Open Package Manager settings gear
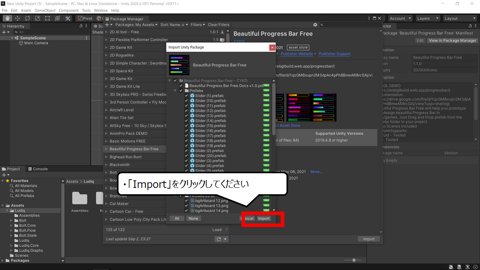The width and height of the screenshot is (480, 270). [x=315, y=25]
